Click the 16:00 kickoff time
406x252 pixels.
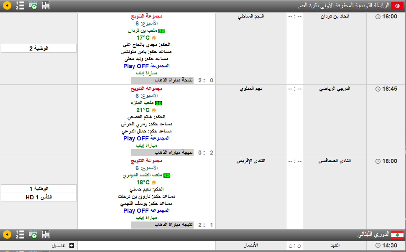coord(390,17)
